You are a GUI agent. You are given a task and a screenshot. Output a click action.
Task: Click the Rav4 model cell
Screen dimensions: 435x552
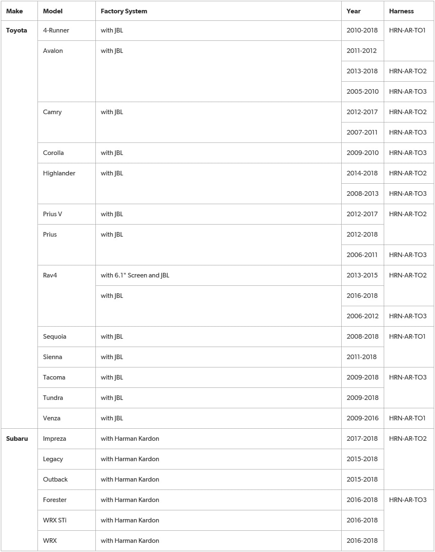[x=50, y=275]
